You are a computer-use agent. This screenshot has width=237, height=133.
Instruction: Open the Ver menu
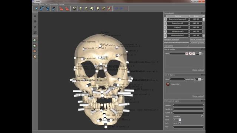(46, 4)
